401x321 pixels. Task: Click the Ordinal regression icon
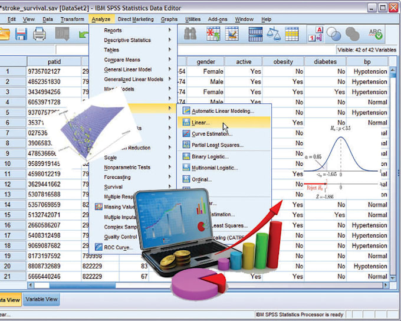tap(186, 179)
